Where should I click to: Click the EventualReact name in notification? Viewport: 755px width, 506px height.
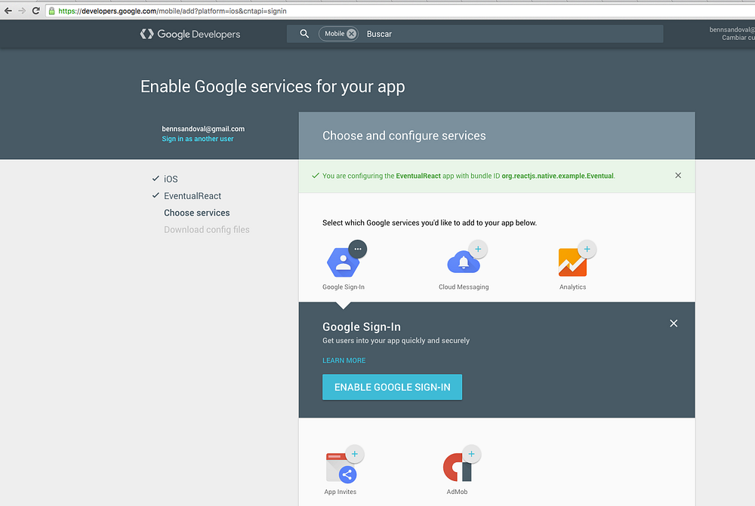418,176
